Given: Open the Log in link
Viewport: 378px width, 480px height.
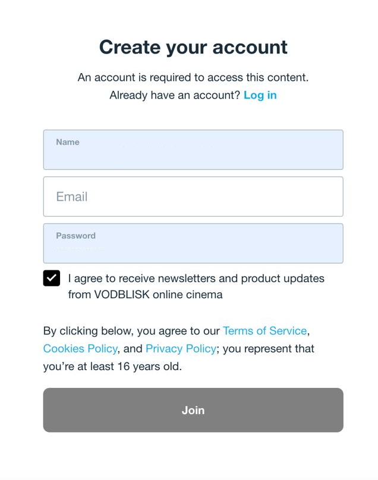Looking at the screenshot, I should (260, 95).
